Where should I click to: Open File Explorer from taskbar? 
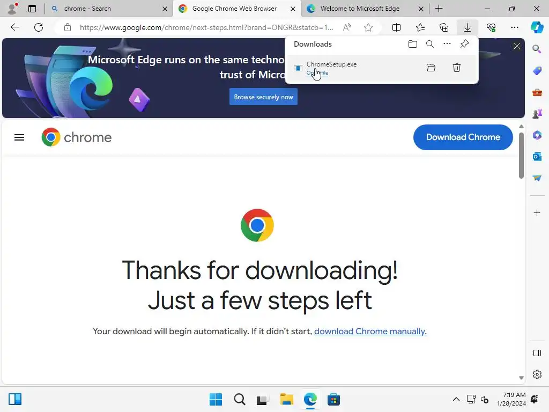point(287,399)
